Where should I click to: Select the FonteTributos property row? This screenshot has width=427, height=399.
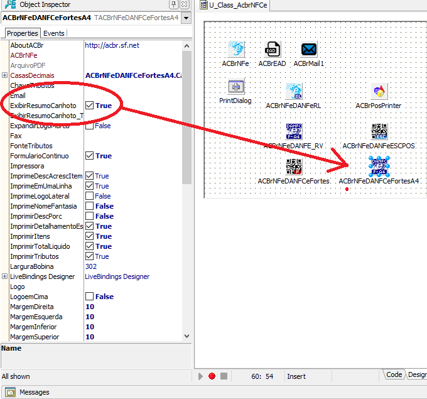click(95, 146)
